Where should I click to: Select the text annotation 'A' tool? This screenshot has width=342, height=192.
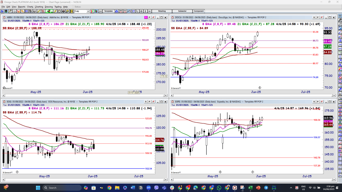(x=340, y=65)
